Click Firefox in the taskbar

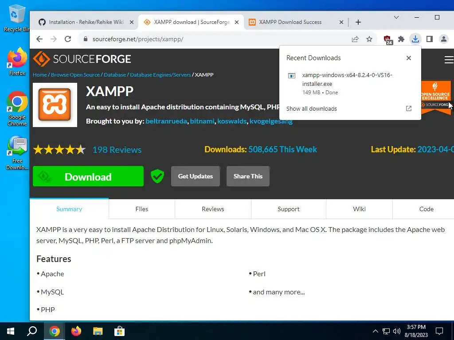point(76,331)
